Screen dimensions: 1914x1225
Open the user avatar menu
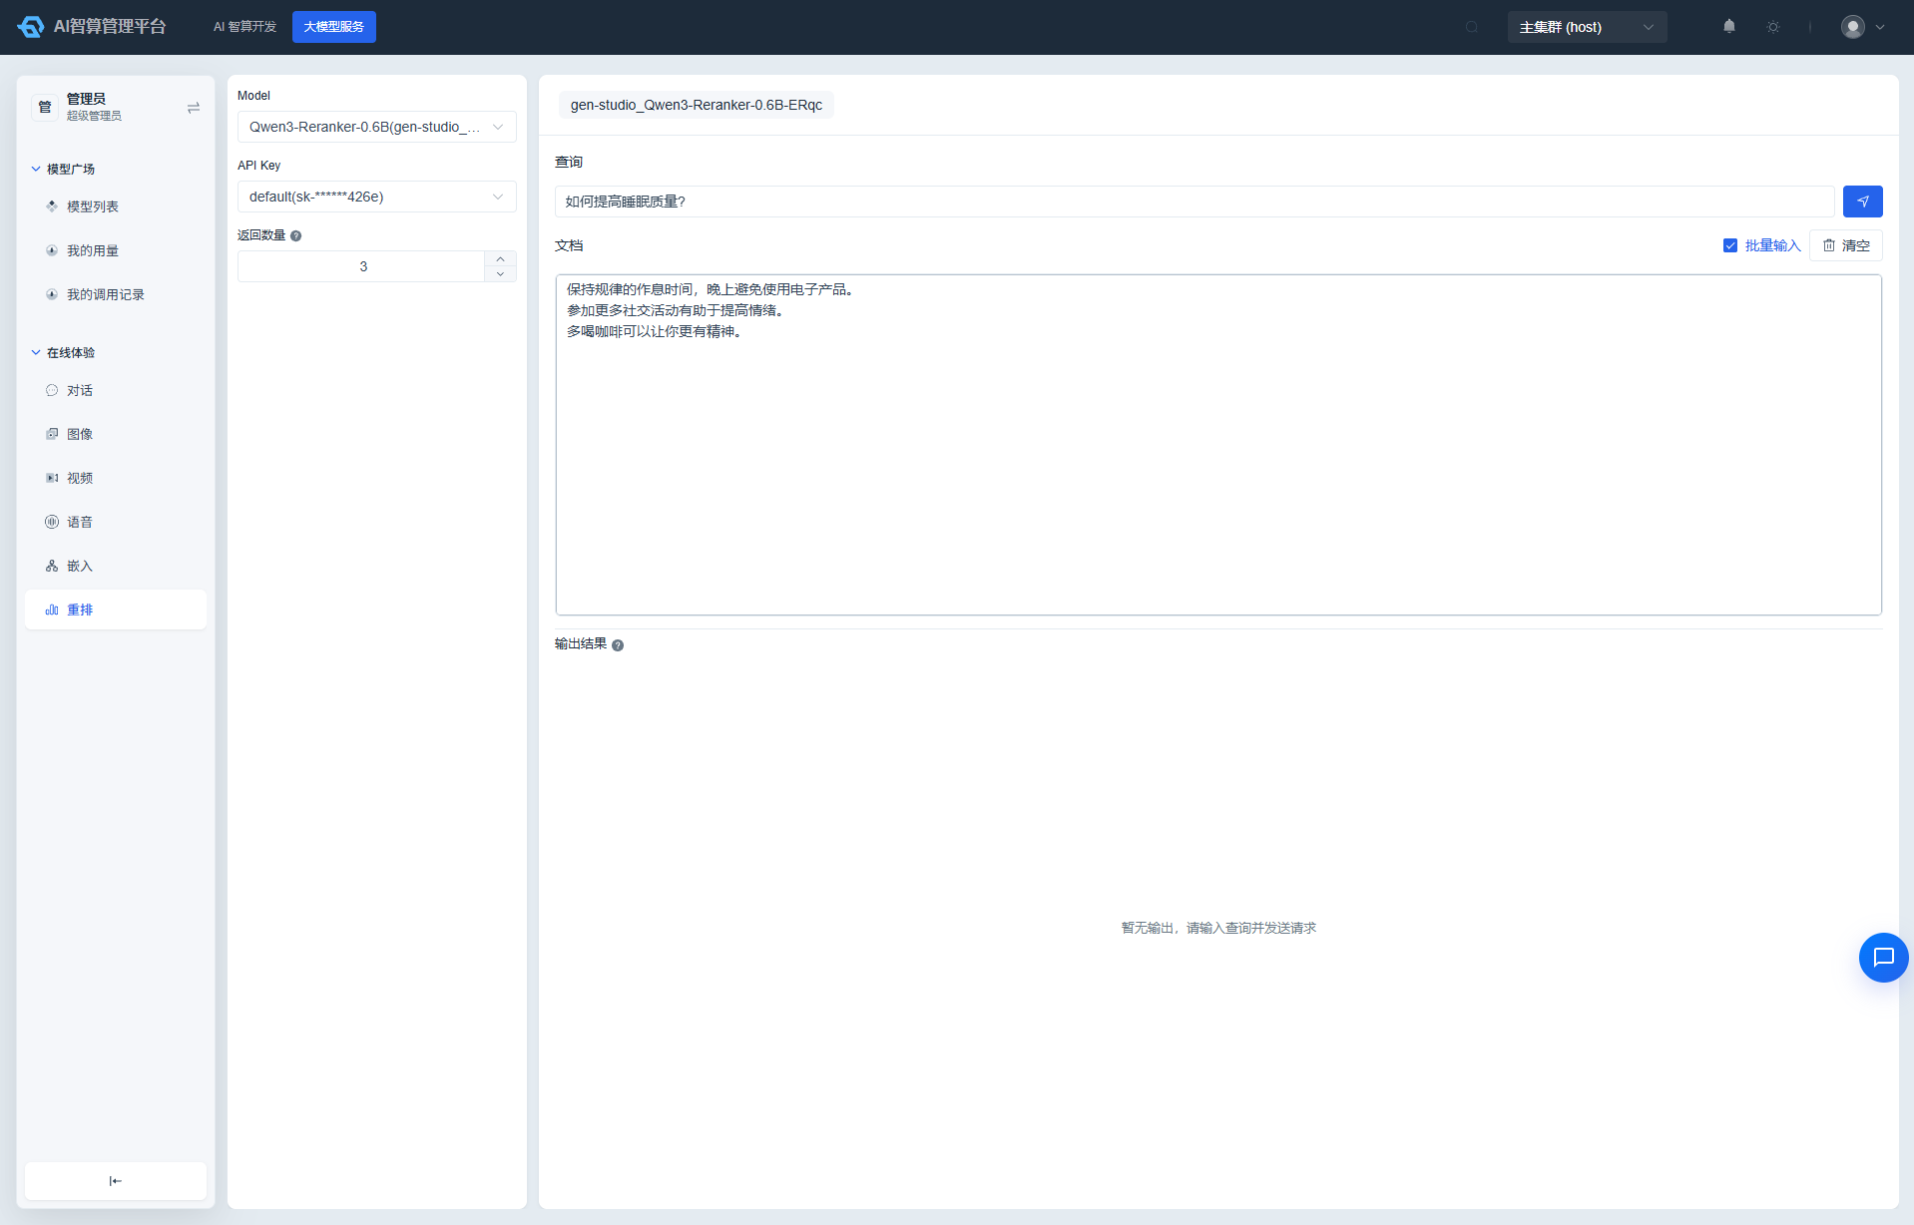point(1863,27)
